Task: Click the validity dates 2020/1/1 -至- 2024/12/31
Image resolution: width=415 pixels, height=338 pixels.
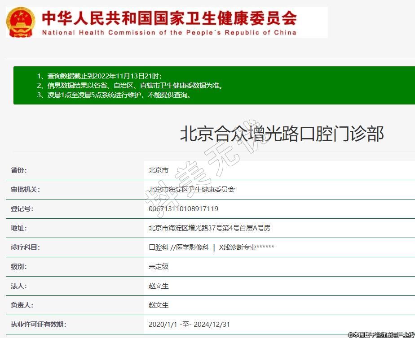Action: pos(189,325)
